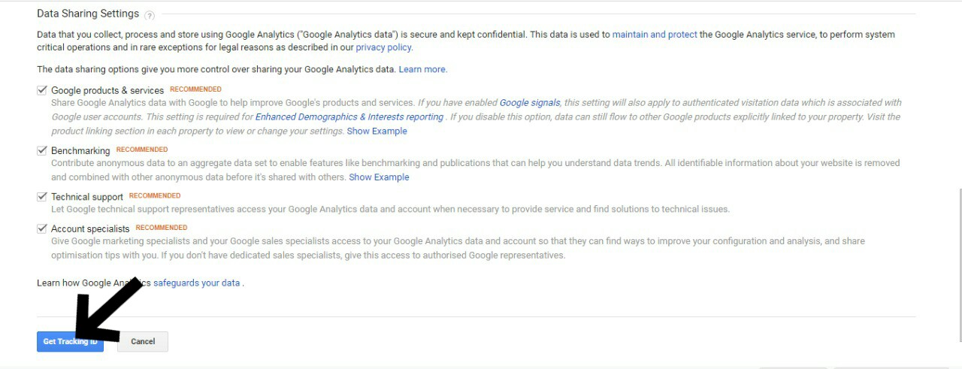Click RECOMMENDED tag beside Technical support
Viewport: 962px width, 369px height.
[155, 196]
